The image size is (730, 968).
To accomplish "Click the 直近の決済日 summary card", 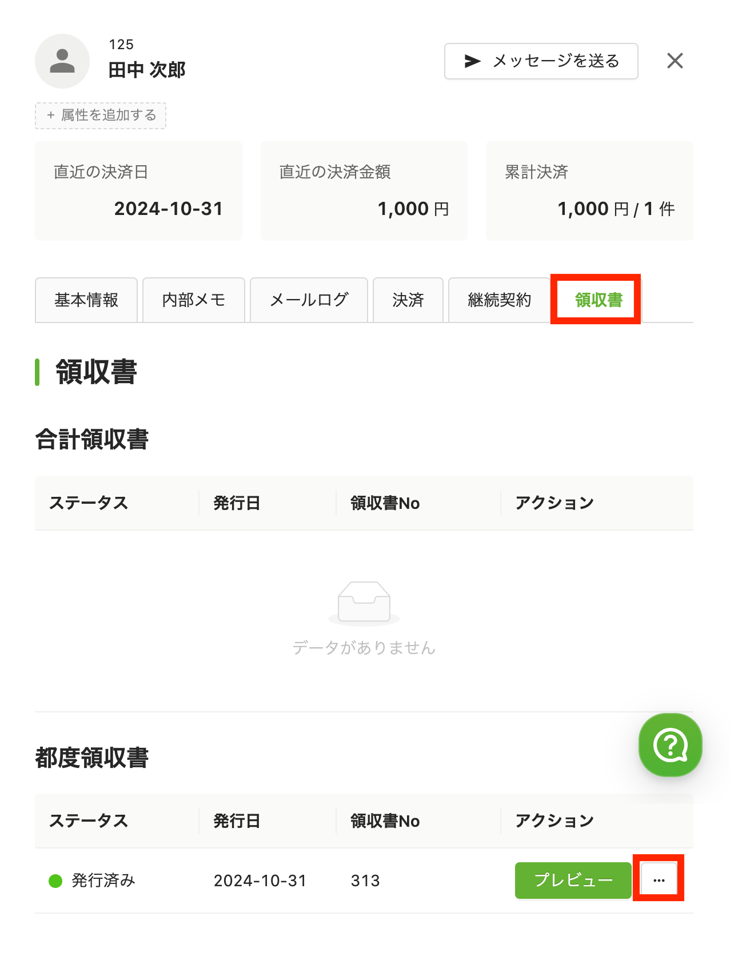I will point(139,191).
